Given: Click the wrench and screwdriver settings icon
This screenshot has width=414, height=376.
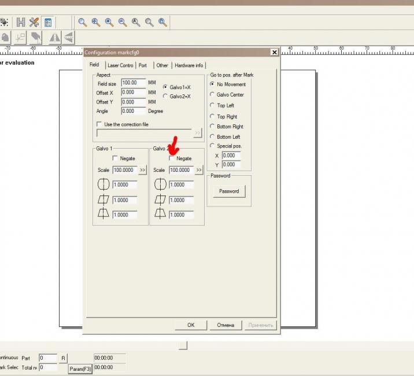Looking at the screenshot, I should [x=34, y=23].
